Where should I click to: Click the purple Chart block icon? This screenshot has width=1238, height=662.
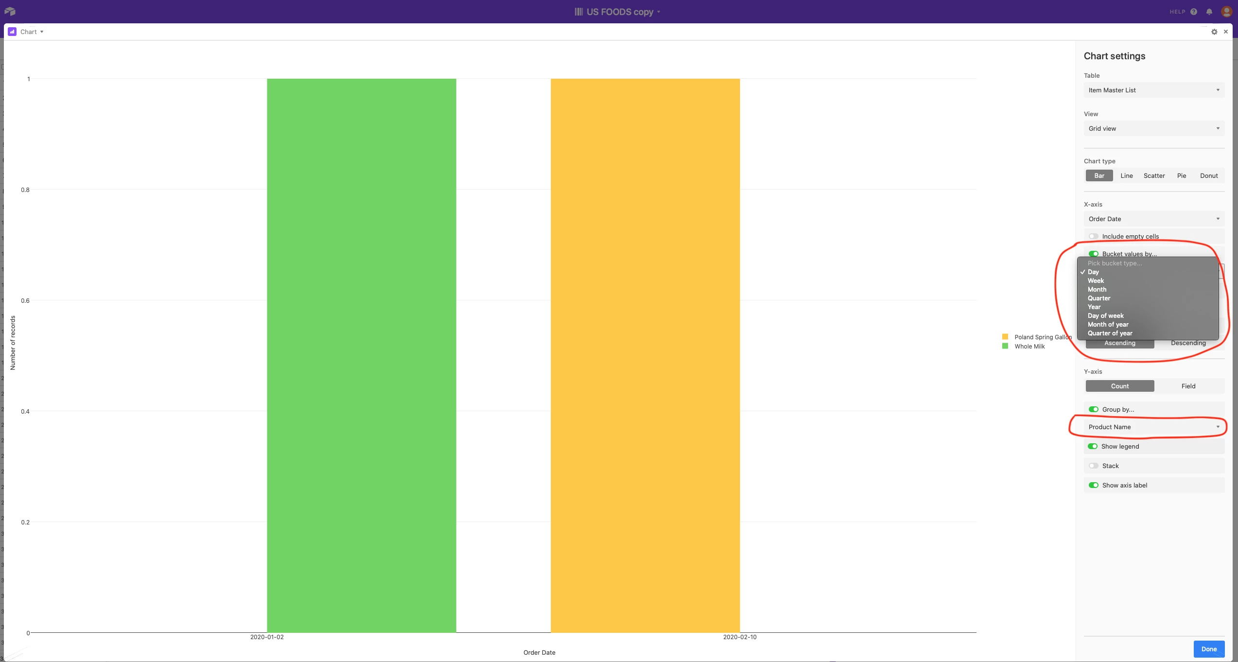pos(12,32)
